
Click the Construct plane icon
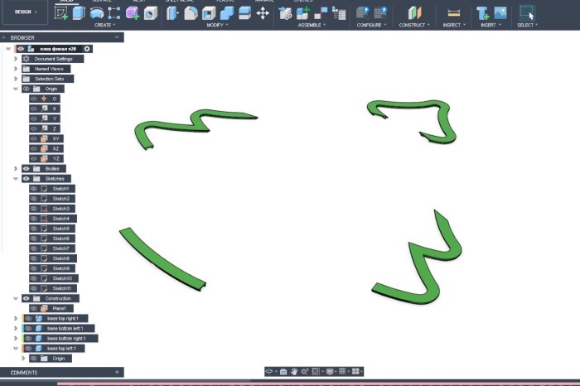point(415,13)
